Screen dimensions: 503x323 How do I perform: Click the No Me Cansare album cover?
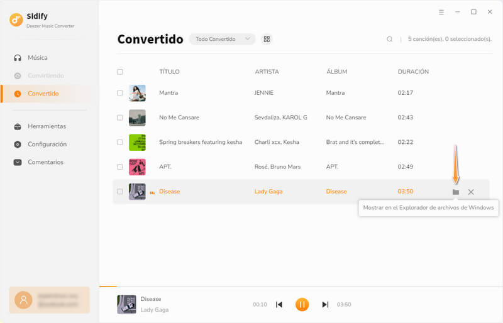(137, 118)
